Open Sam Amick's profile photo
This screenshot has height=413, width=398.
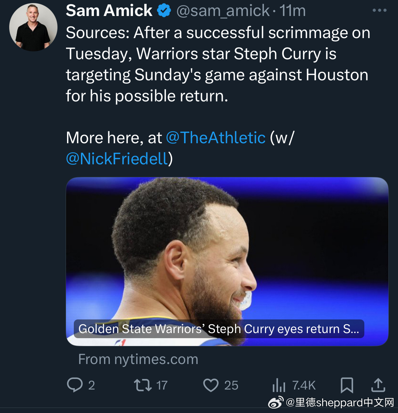tap(33, 27)
